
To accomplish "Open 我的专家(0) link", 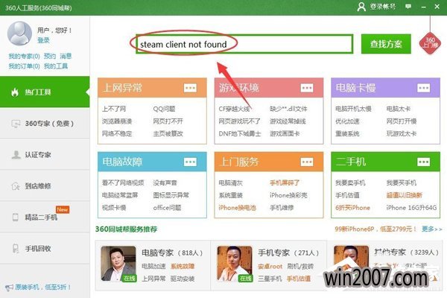I will [x=24, y=56].
